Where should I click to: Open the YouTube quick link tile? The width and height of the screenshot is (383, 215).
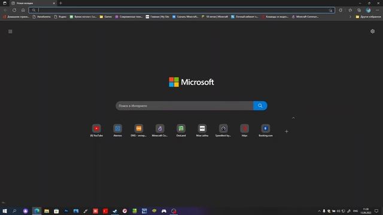coord(96,128)
